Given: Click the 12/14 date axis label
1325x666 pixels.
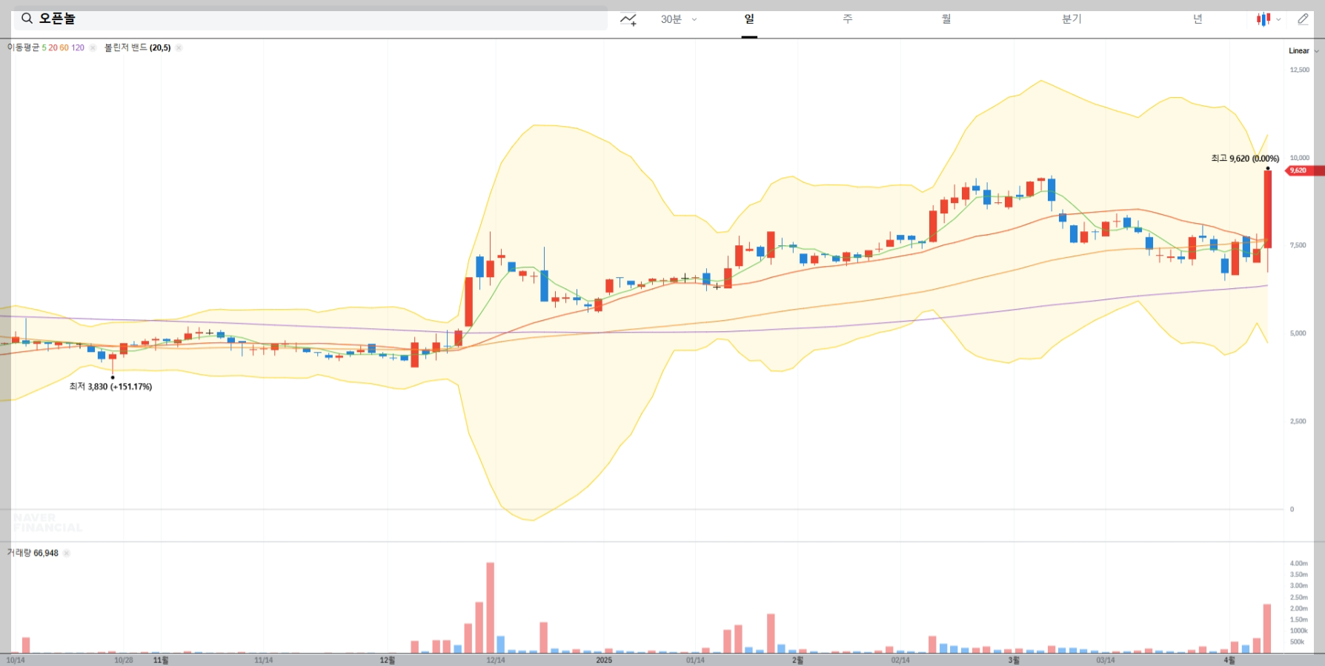Looking at the screenshot, I should click(x=496, y=660).
